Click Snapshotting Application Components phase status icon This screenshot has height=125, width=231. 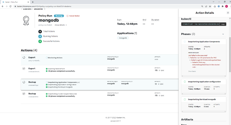[185, 42]
